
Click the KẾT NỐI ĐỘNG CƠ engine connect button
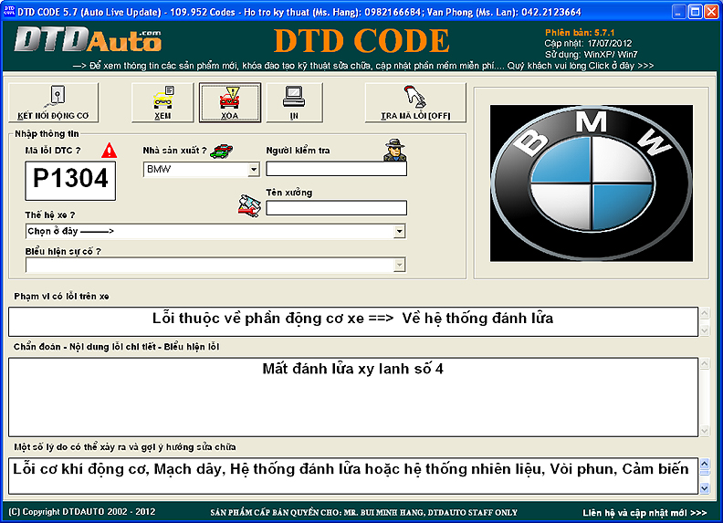pos(54,102)
